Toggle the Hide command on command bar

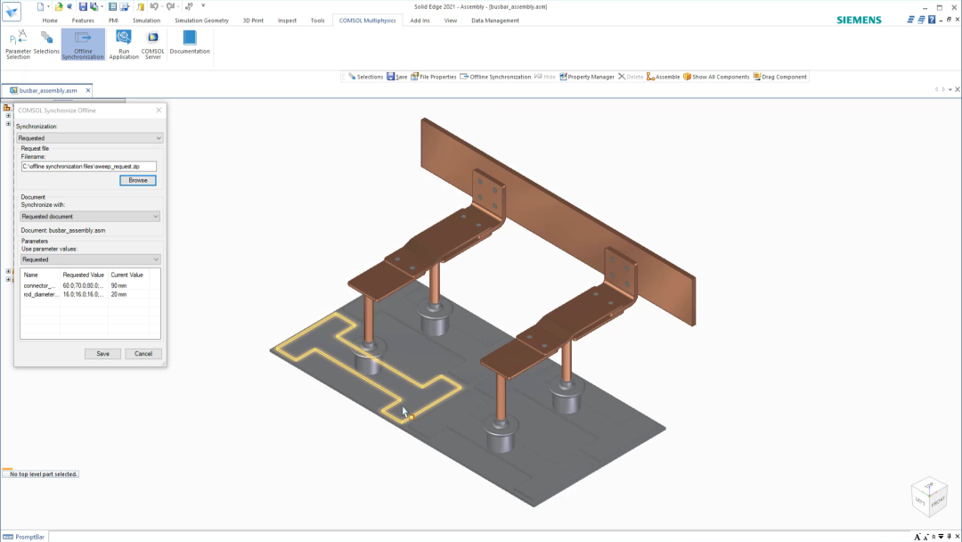click(547, 77)
